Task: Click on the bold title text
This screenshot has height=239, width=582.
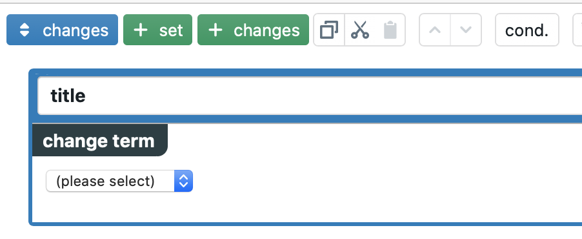Action: (68, 96)
